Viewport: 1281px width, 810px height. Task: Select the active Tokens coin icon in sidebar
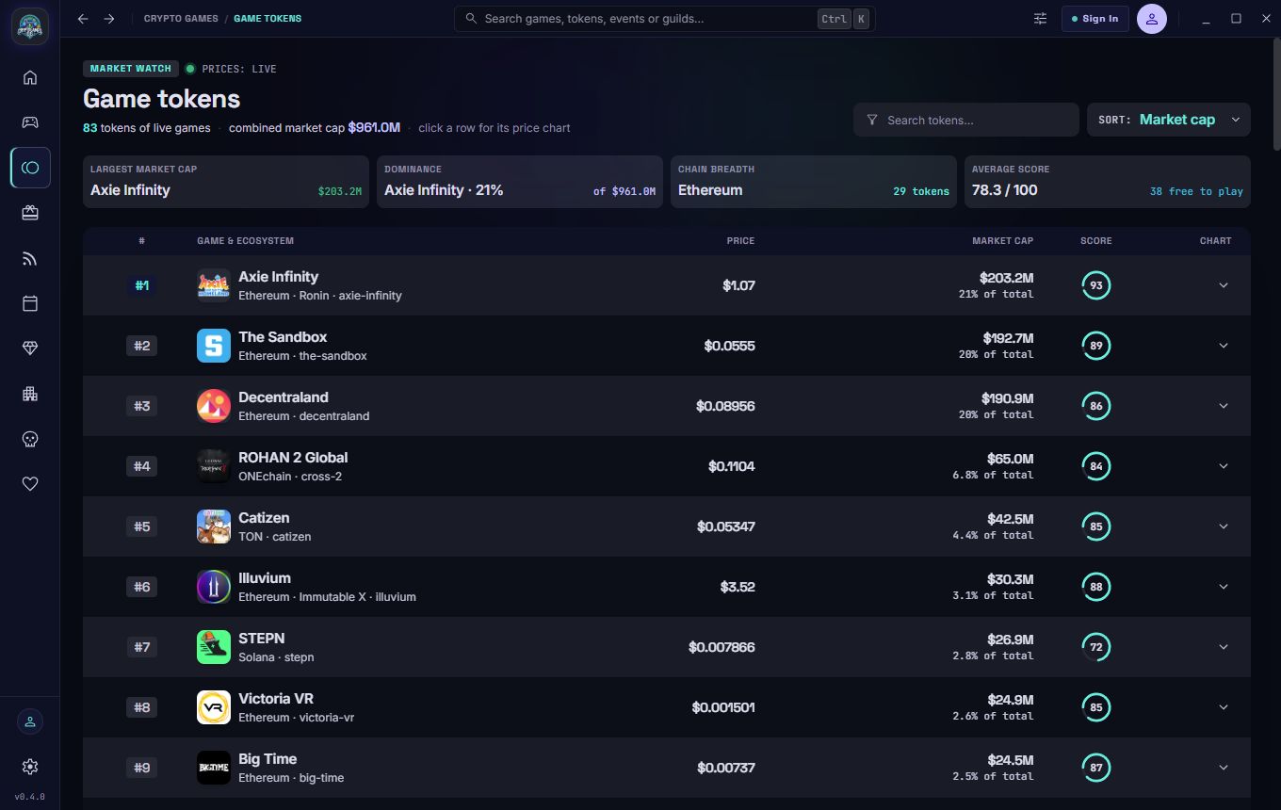pos(30,168)
